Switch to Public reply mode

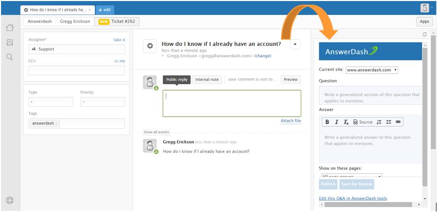177,79
